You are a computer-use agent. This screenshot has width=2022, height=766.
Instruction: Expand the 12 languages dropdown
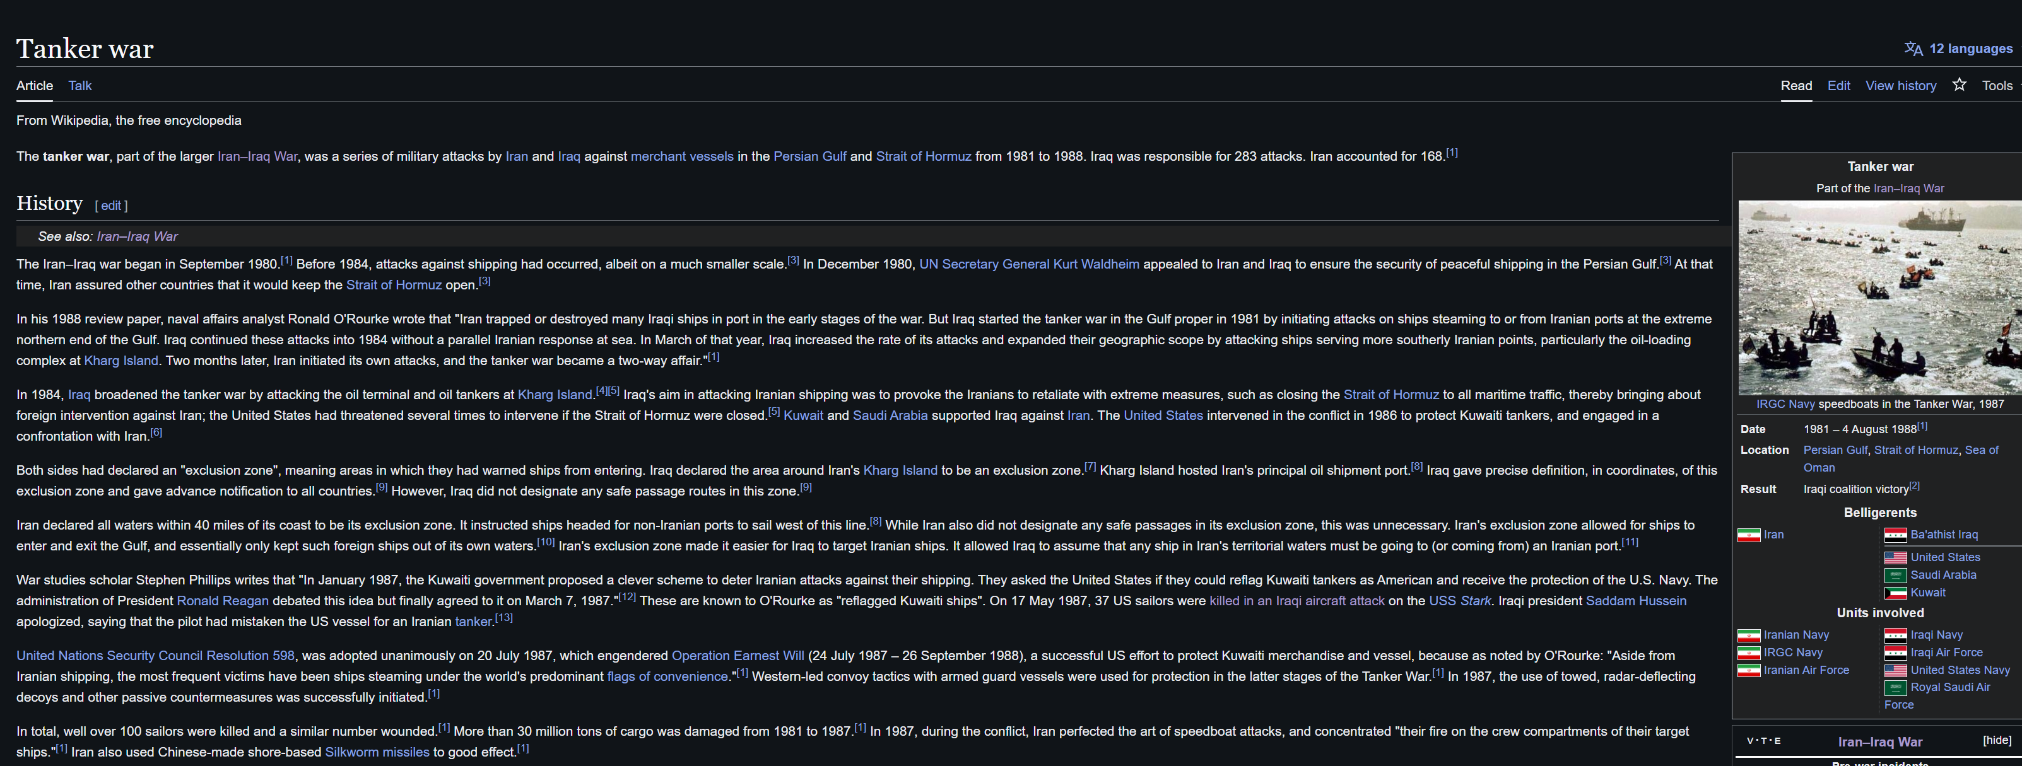tap(1970, 49)
